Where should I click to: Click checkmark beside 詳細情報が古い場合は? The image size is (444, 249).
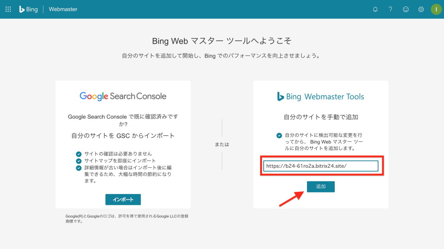[x=79, y=168]
